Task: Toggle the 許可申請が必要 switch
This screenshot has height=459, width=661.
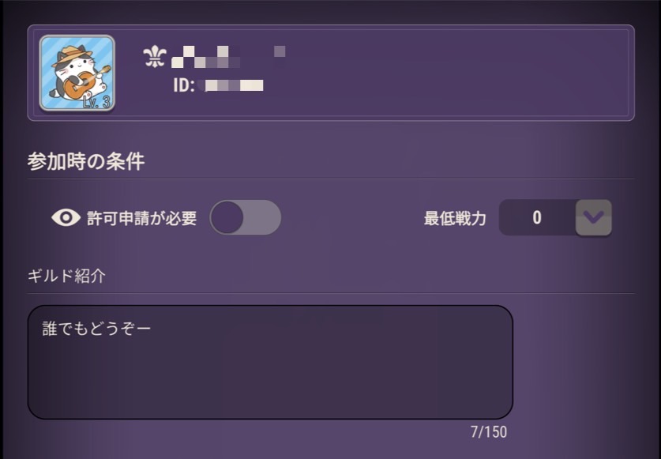Action: coord(246,218)
